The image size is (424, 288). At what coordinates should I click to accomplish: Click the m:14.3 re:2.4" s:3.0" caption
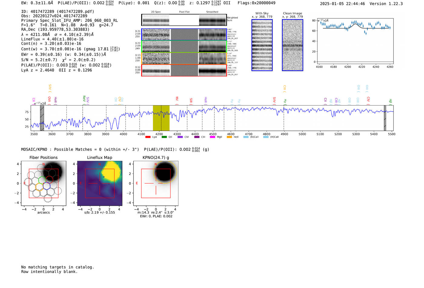tap(156, 212)
